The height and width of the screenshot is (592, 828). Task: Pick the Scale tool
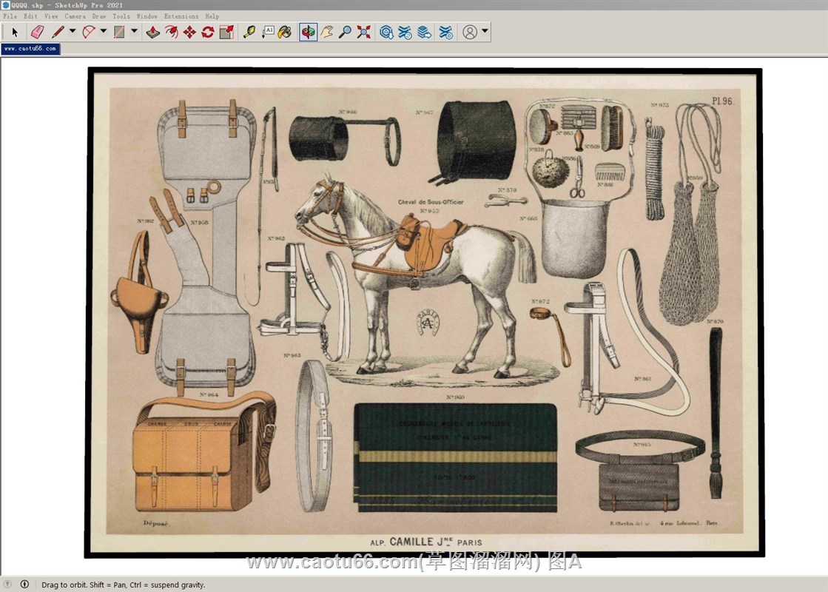click(226, 33)
